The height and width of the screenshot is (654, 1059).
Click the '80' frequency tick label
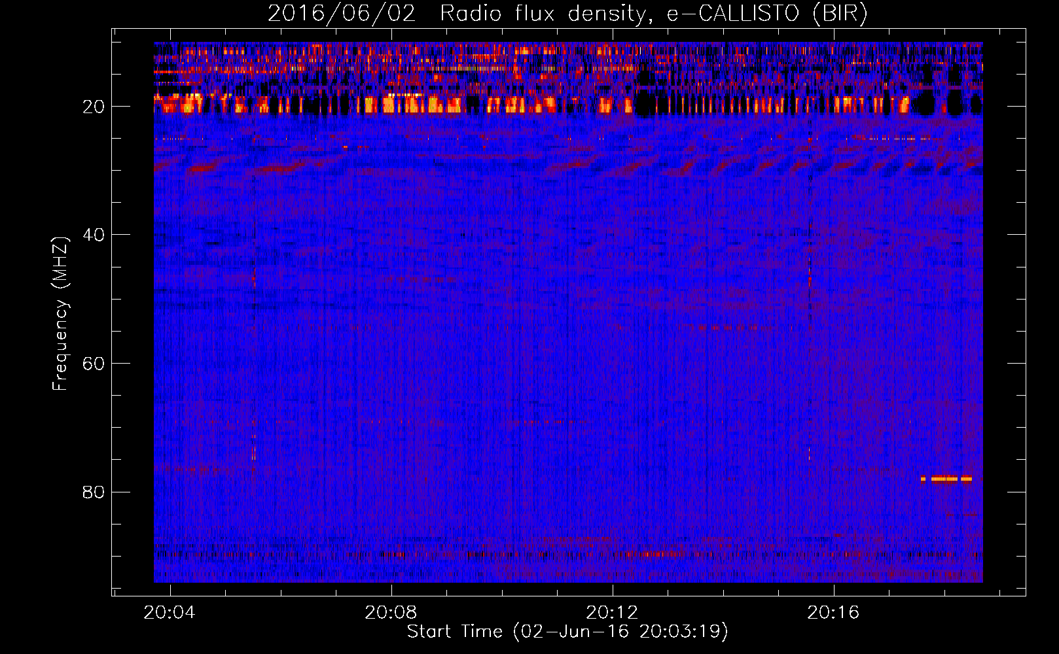point(94,492)
